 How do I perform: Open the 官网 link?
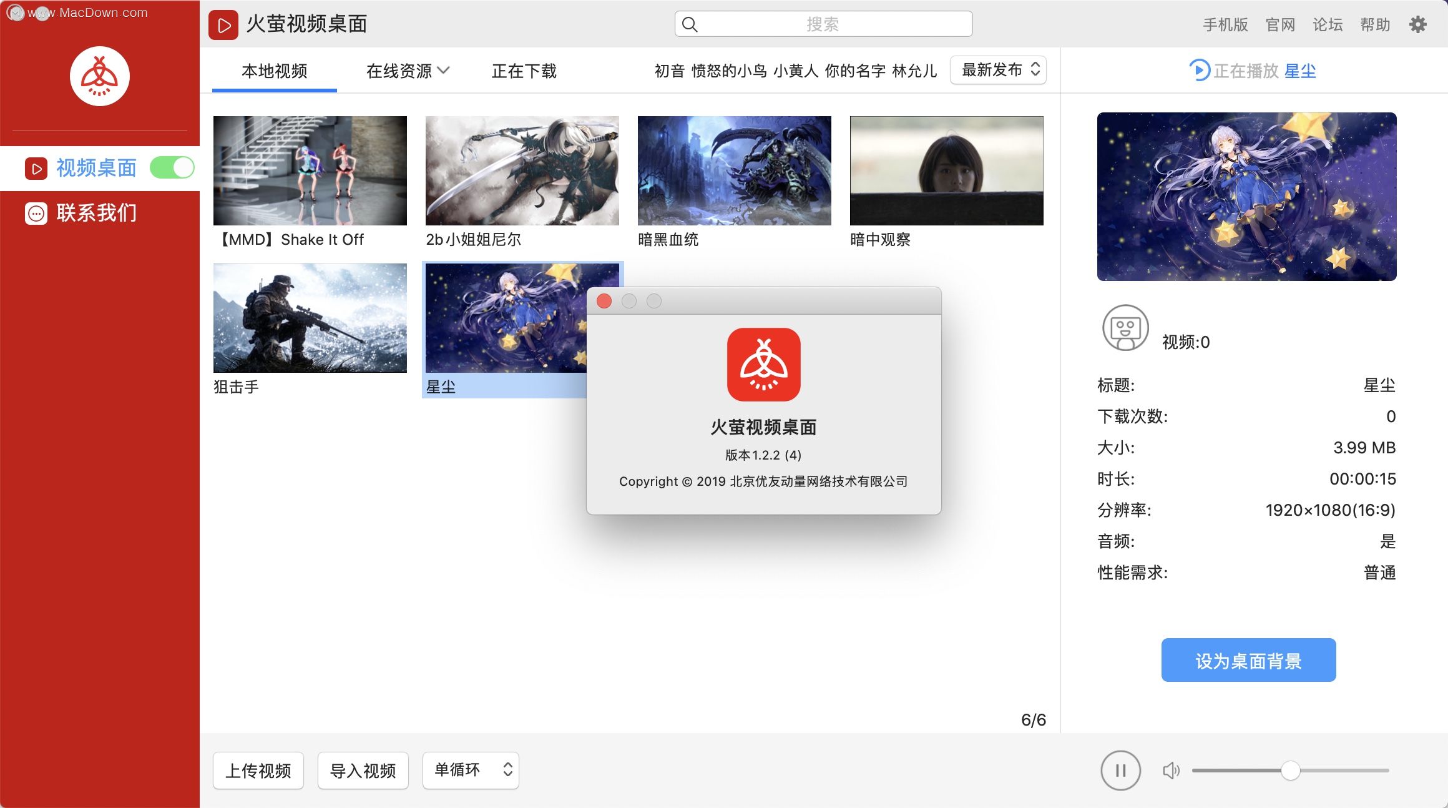tap(1280, 24)
